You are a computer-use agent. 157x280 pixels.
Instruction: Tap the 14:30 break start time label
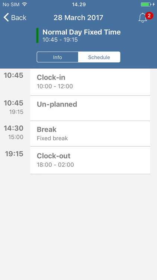click(x=14, y=128)
